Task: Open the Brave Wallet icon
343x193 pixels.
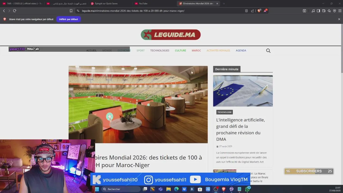Action: tap(324, 11)
